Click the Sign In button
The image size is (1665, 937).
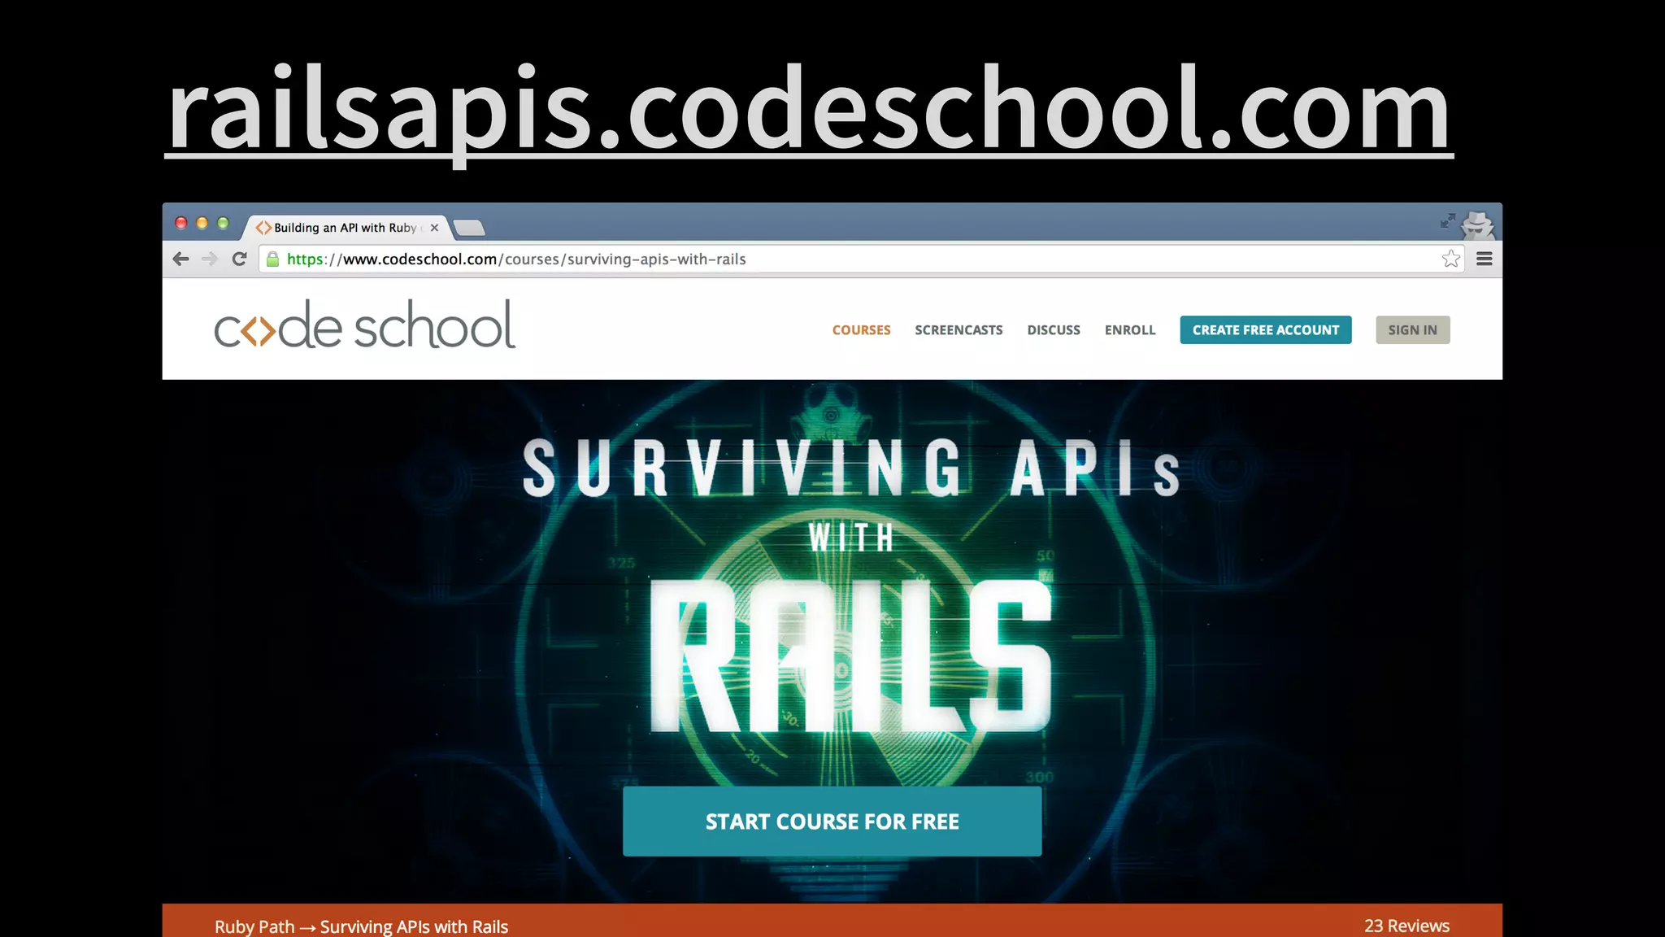[1412, 330]
